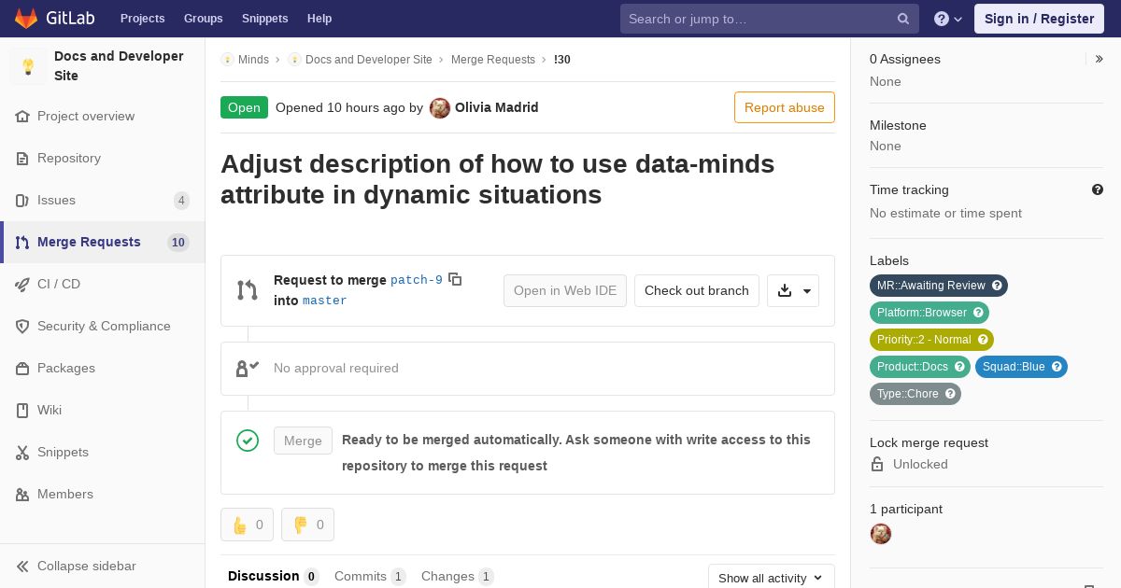The height and width of the screenshot is (588, 1121).
Task: Click the thumbs up emoji reaction
Action: click(247, 525)
